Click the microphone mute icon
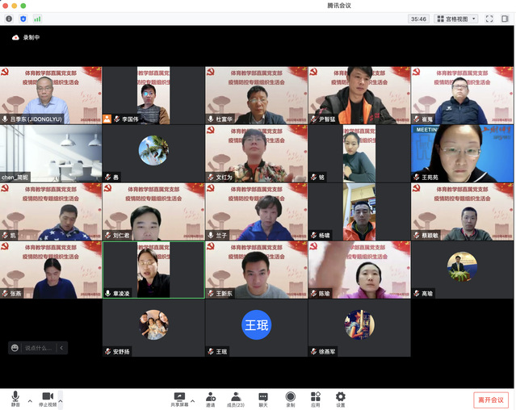516x410 pixels. (15, 395)
